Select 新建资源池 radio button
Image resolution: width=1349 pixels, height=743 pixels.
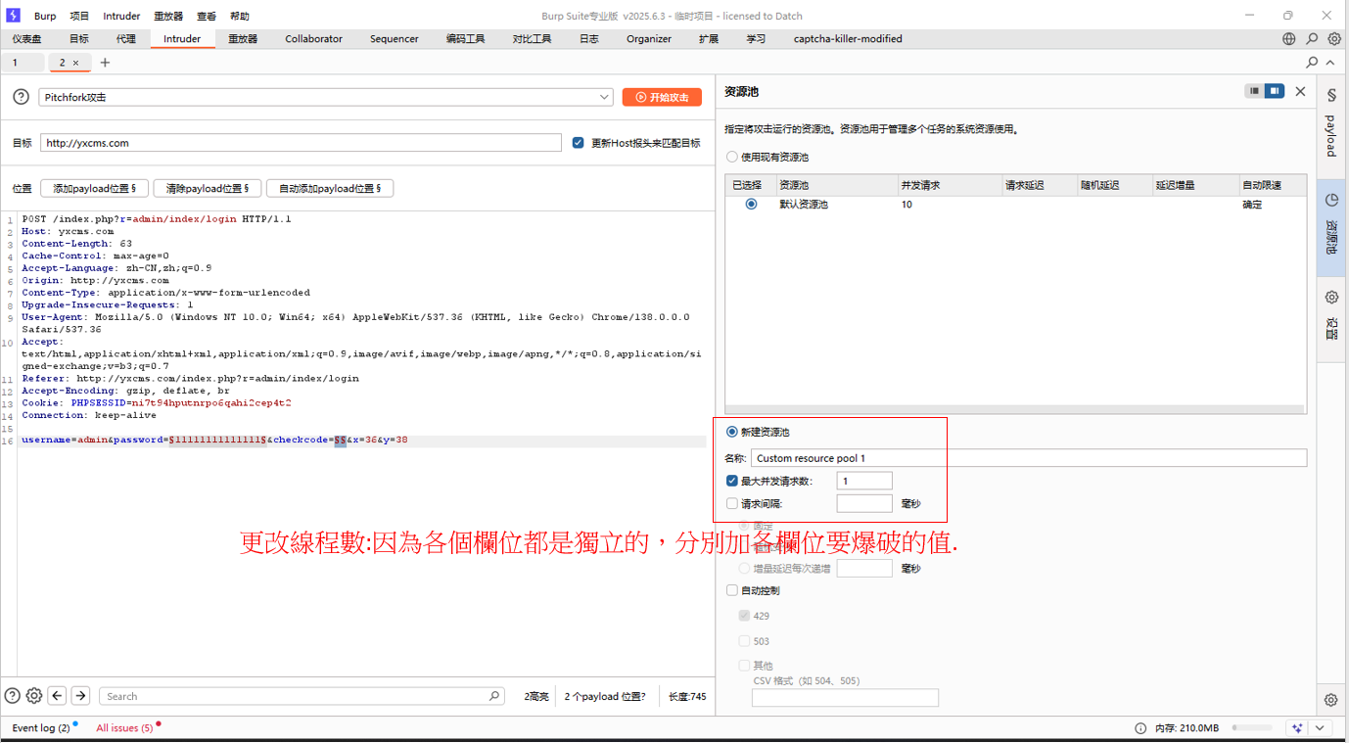732,432
